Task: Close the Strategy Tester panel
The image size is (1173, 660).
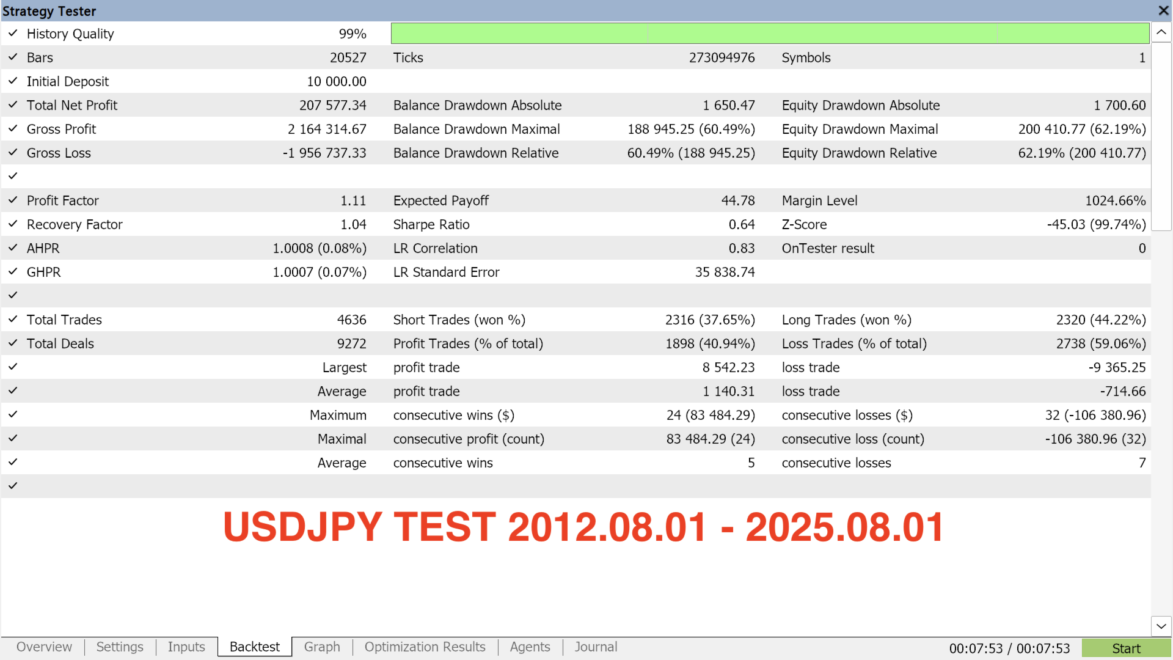Action: [1163, 11]
